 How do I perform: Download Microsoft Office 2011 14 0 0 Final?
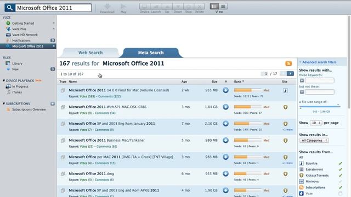[225, 90]
